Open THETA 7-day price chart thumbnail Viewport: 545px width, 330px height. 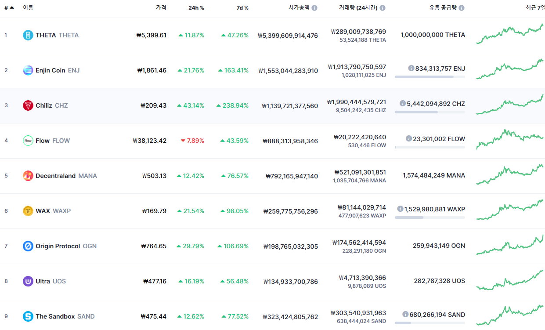pos(510,34)
